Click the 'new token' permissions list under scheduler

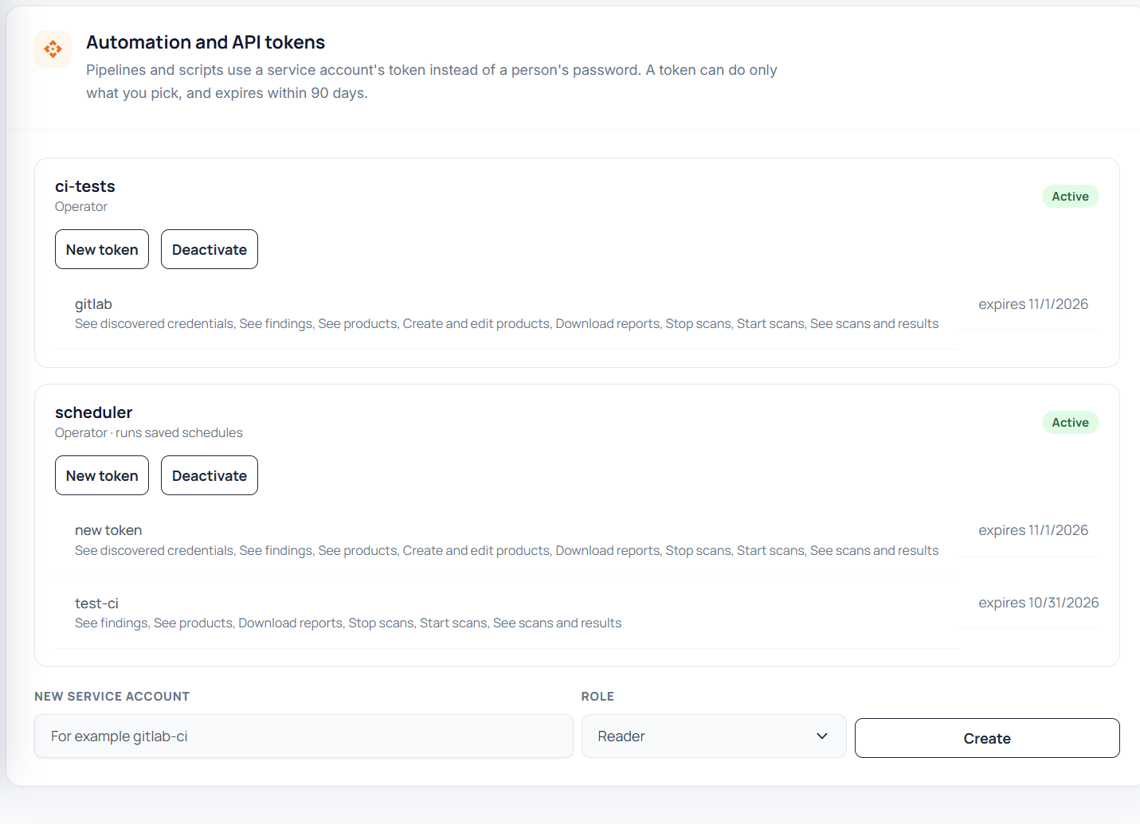point(507,550)
